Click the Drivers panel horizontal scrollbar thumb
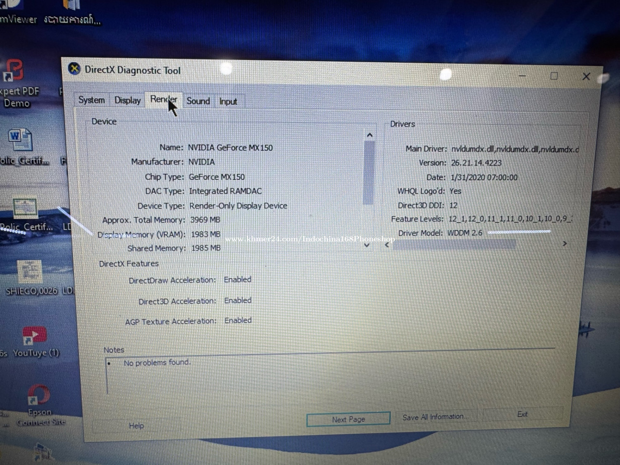The image size is (620, 465). [454, 245]
